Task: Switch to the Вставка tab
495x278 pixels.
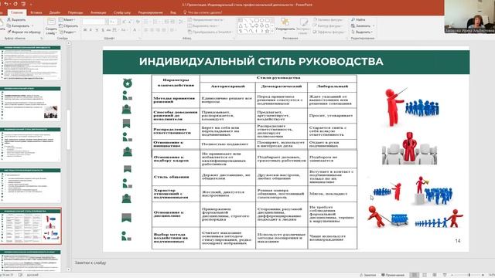Action: (x=36, y=12)
